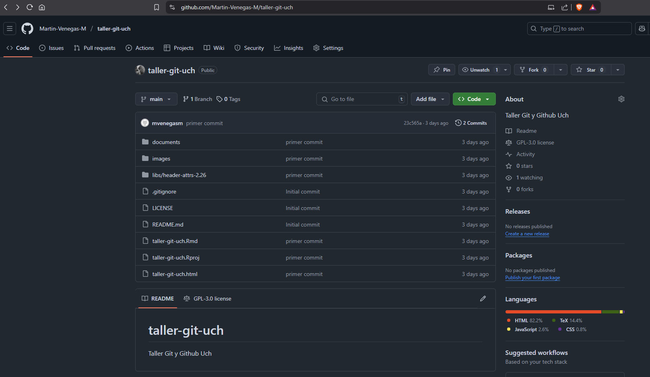The height and width of the screenshot is (377, 650).
Task: Click the browser forward arrow
Action: tap(17, 7)
